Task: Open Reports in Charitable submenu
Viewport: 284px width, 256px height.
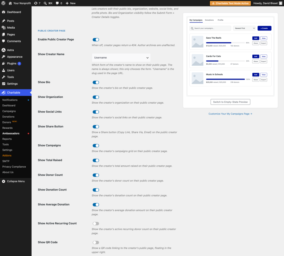Action: [7, 139]
